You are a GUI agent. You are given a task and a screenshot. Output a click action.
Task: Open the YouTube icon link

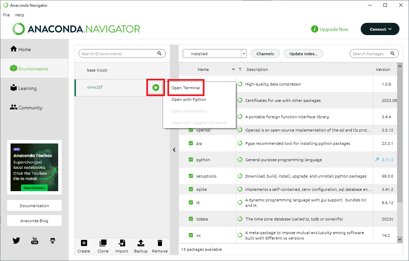tap(35, 241)
